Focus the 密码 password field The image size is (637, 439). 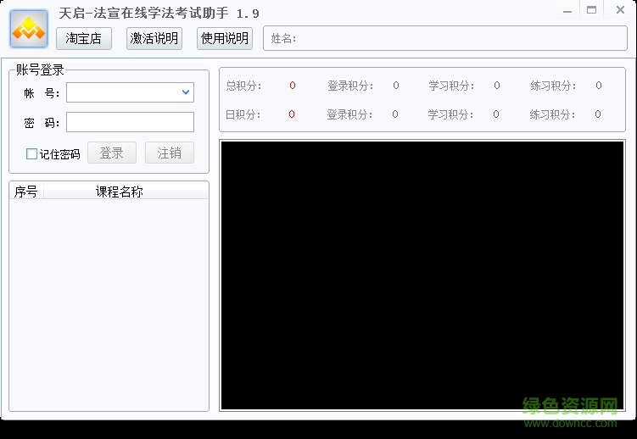pyautogui.click(x=130, y=123)
